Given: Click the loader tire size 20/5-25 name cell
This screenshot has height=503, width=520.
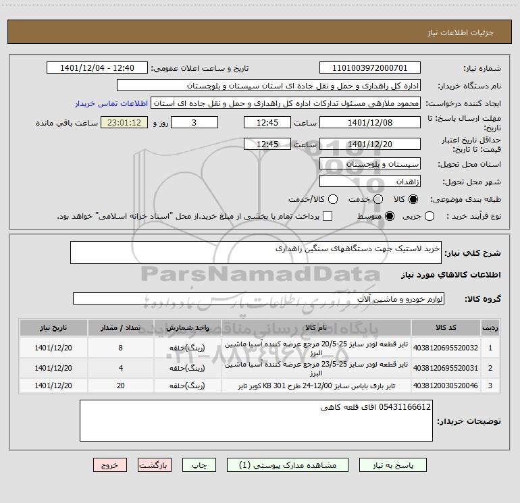Looking at the screenshot, I should tap(316, 348).
